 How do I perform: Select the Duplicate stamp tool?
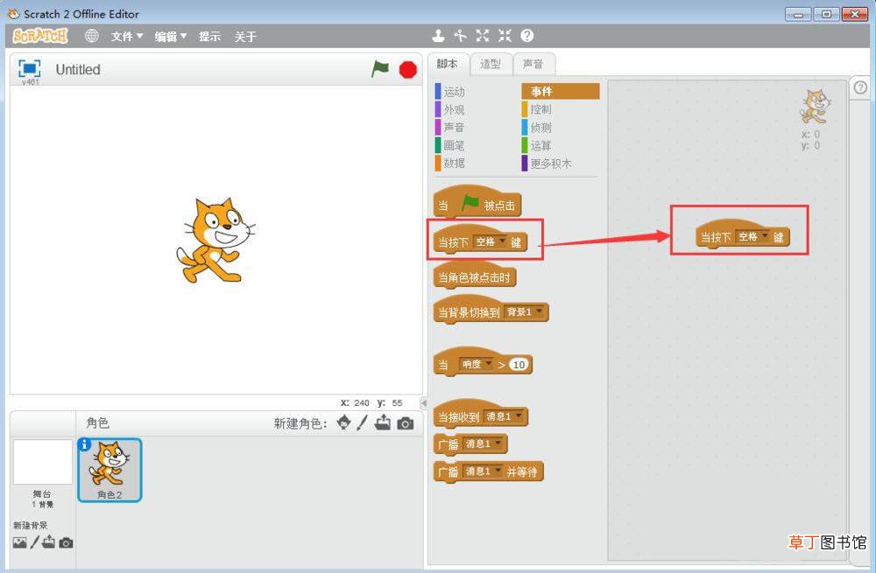(x=439, y=36)
